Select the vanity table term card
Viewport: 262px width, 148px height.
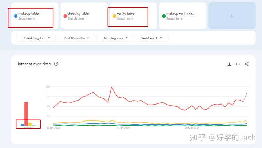[133, 16]
